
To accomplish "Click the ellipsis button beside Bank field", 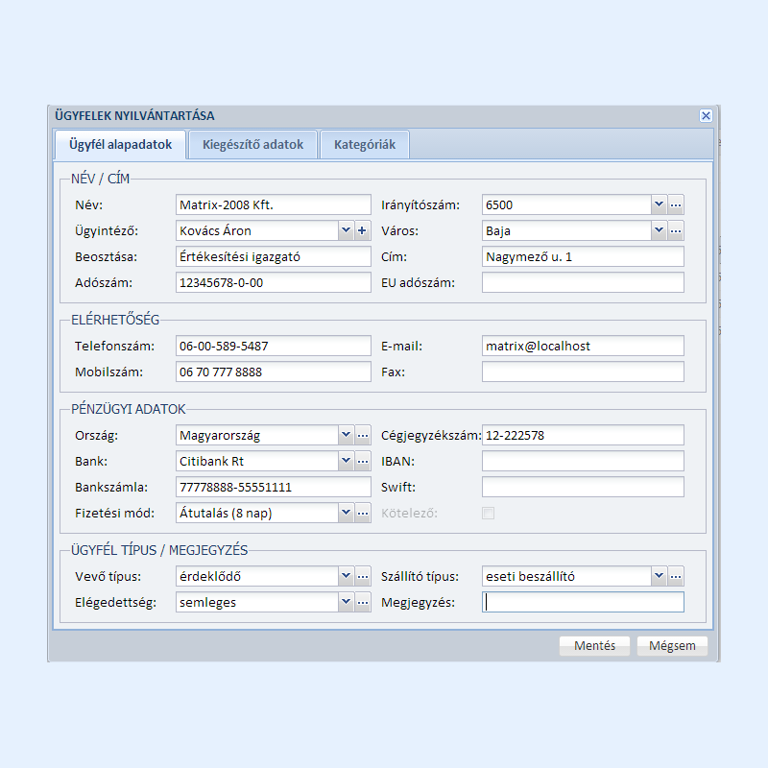I will click(362, 461).
